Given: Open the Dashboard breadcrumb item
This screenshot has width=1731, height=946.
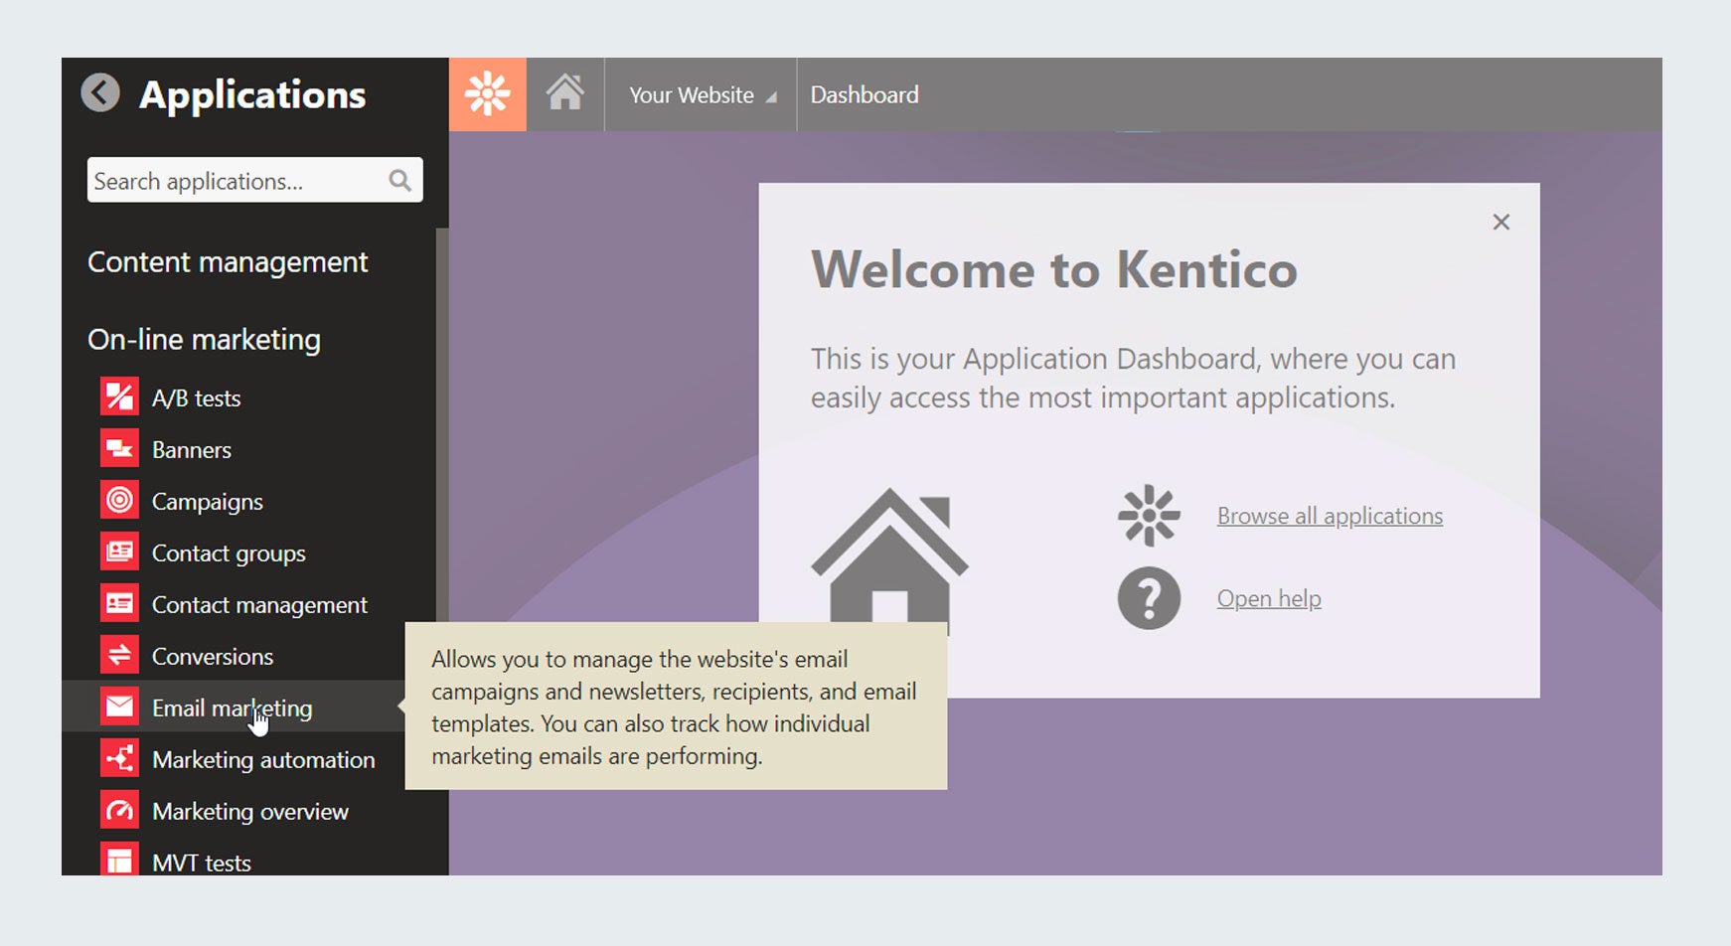Looking at the screenshot, I should pyautogui.click(x=864, y=94).
